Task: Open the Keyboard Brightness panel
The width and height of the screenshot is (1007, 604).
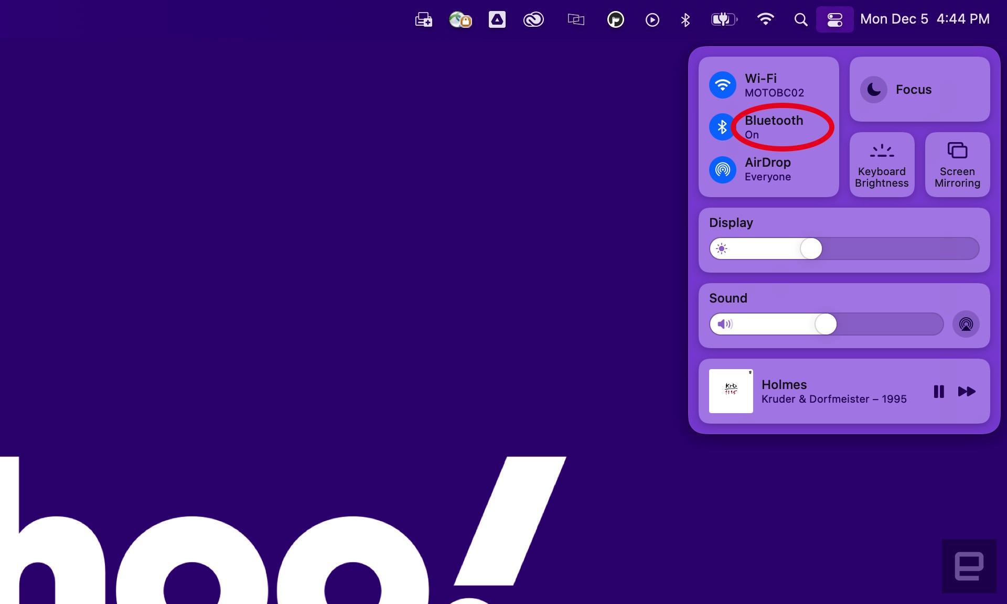Action: [x=881, y=165]
